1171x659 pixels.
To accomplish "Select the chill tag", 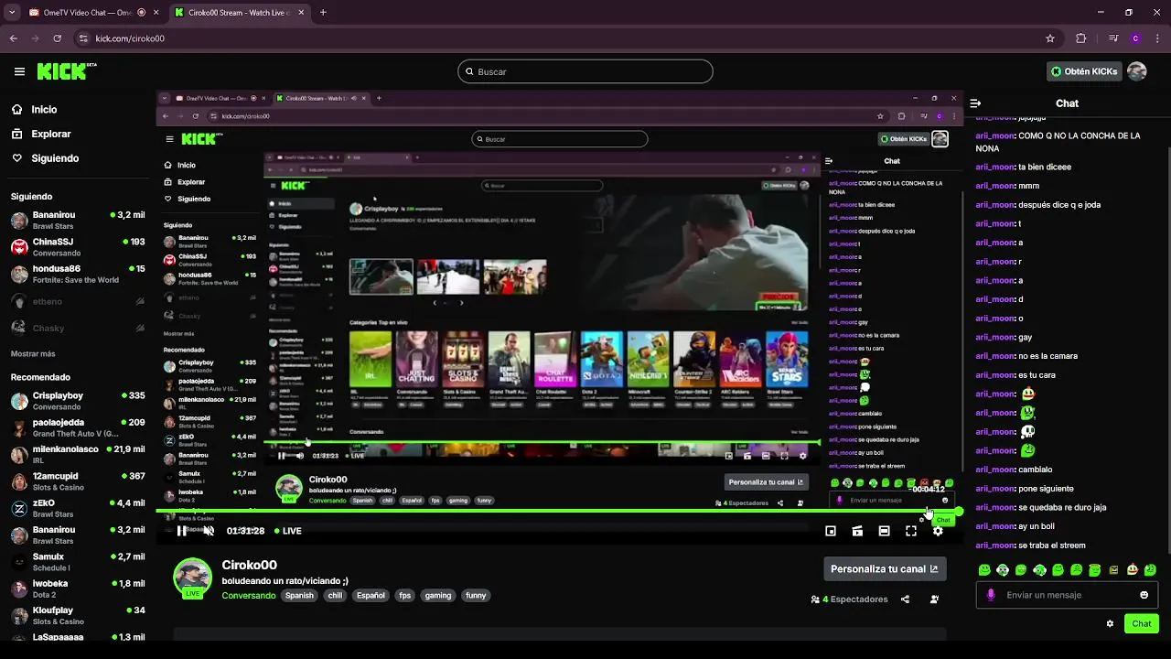I will (335, 595).
